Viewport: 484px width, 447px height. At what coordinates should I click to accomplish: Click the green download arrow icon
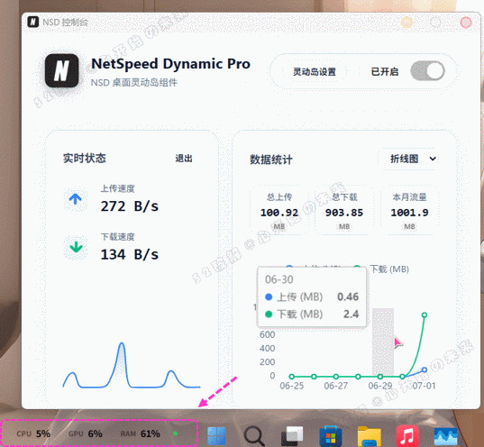pos(76,247)
